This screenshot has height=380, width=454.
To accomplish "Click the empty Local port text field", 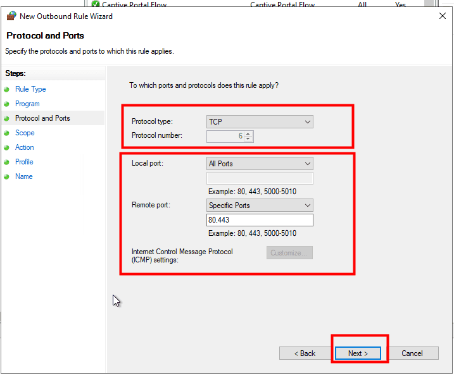I will coord(260,178).
